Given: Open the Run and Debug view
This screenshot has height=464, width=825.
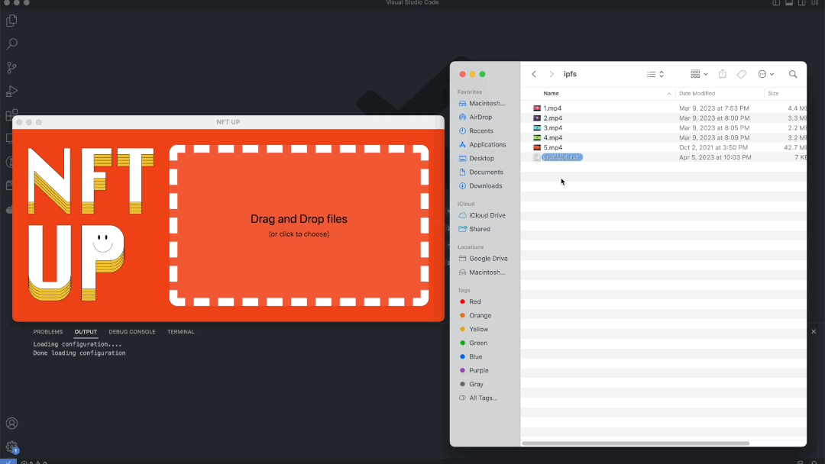Looking at the screenshot, I should click(11, 92).
